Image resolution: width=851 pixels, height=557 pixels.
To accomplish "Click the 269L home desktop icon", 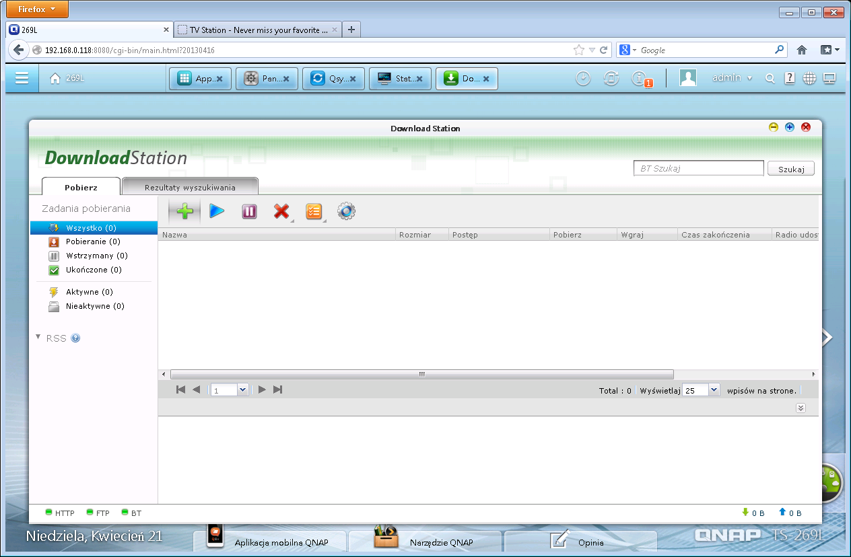I will click(67, 78).
